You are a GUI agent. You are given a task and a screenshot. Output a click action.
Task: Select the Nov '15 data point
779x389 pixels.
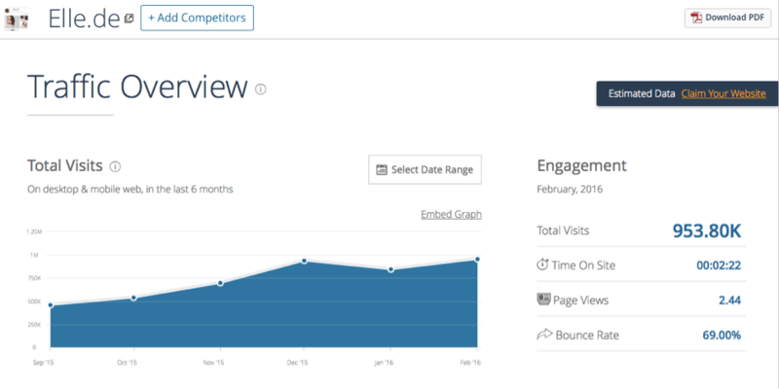220,283
